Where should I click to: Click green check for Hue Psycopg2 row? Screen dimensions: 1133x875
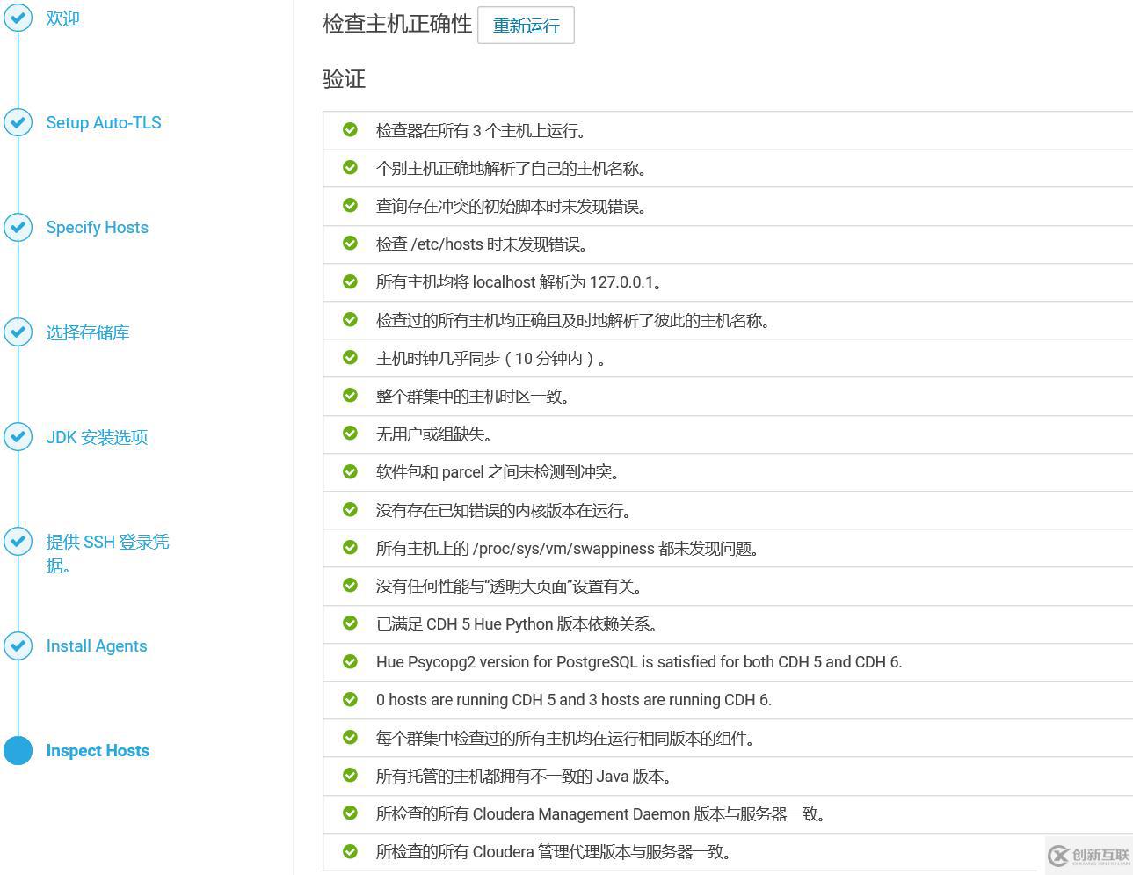coord(350,660)
